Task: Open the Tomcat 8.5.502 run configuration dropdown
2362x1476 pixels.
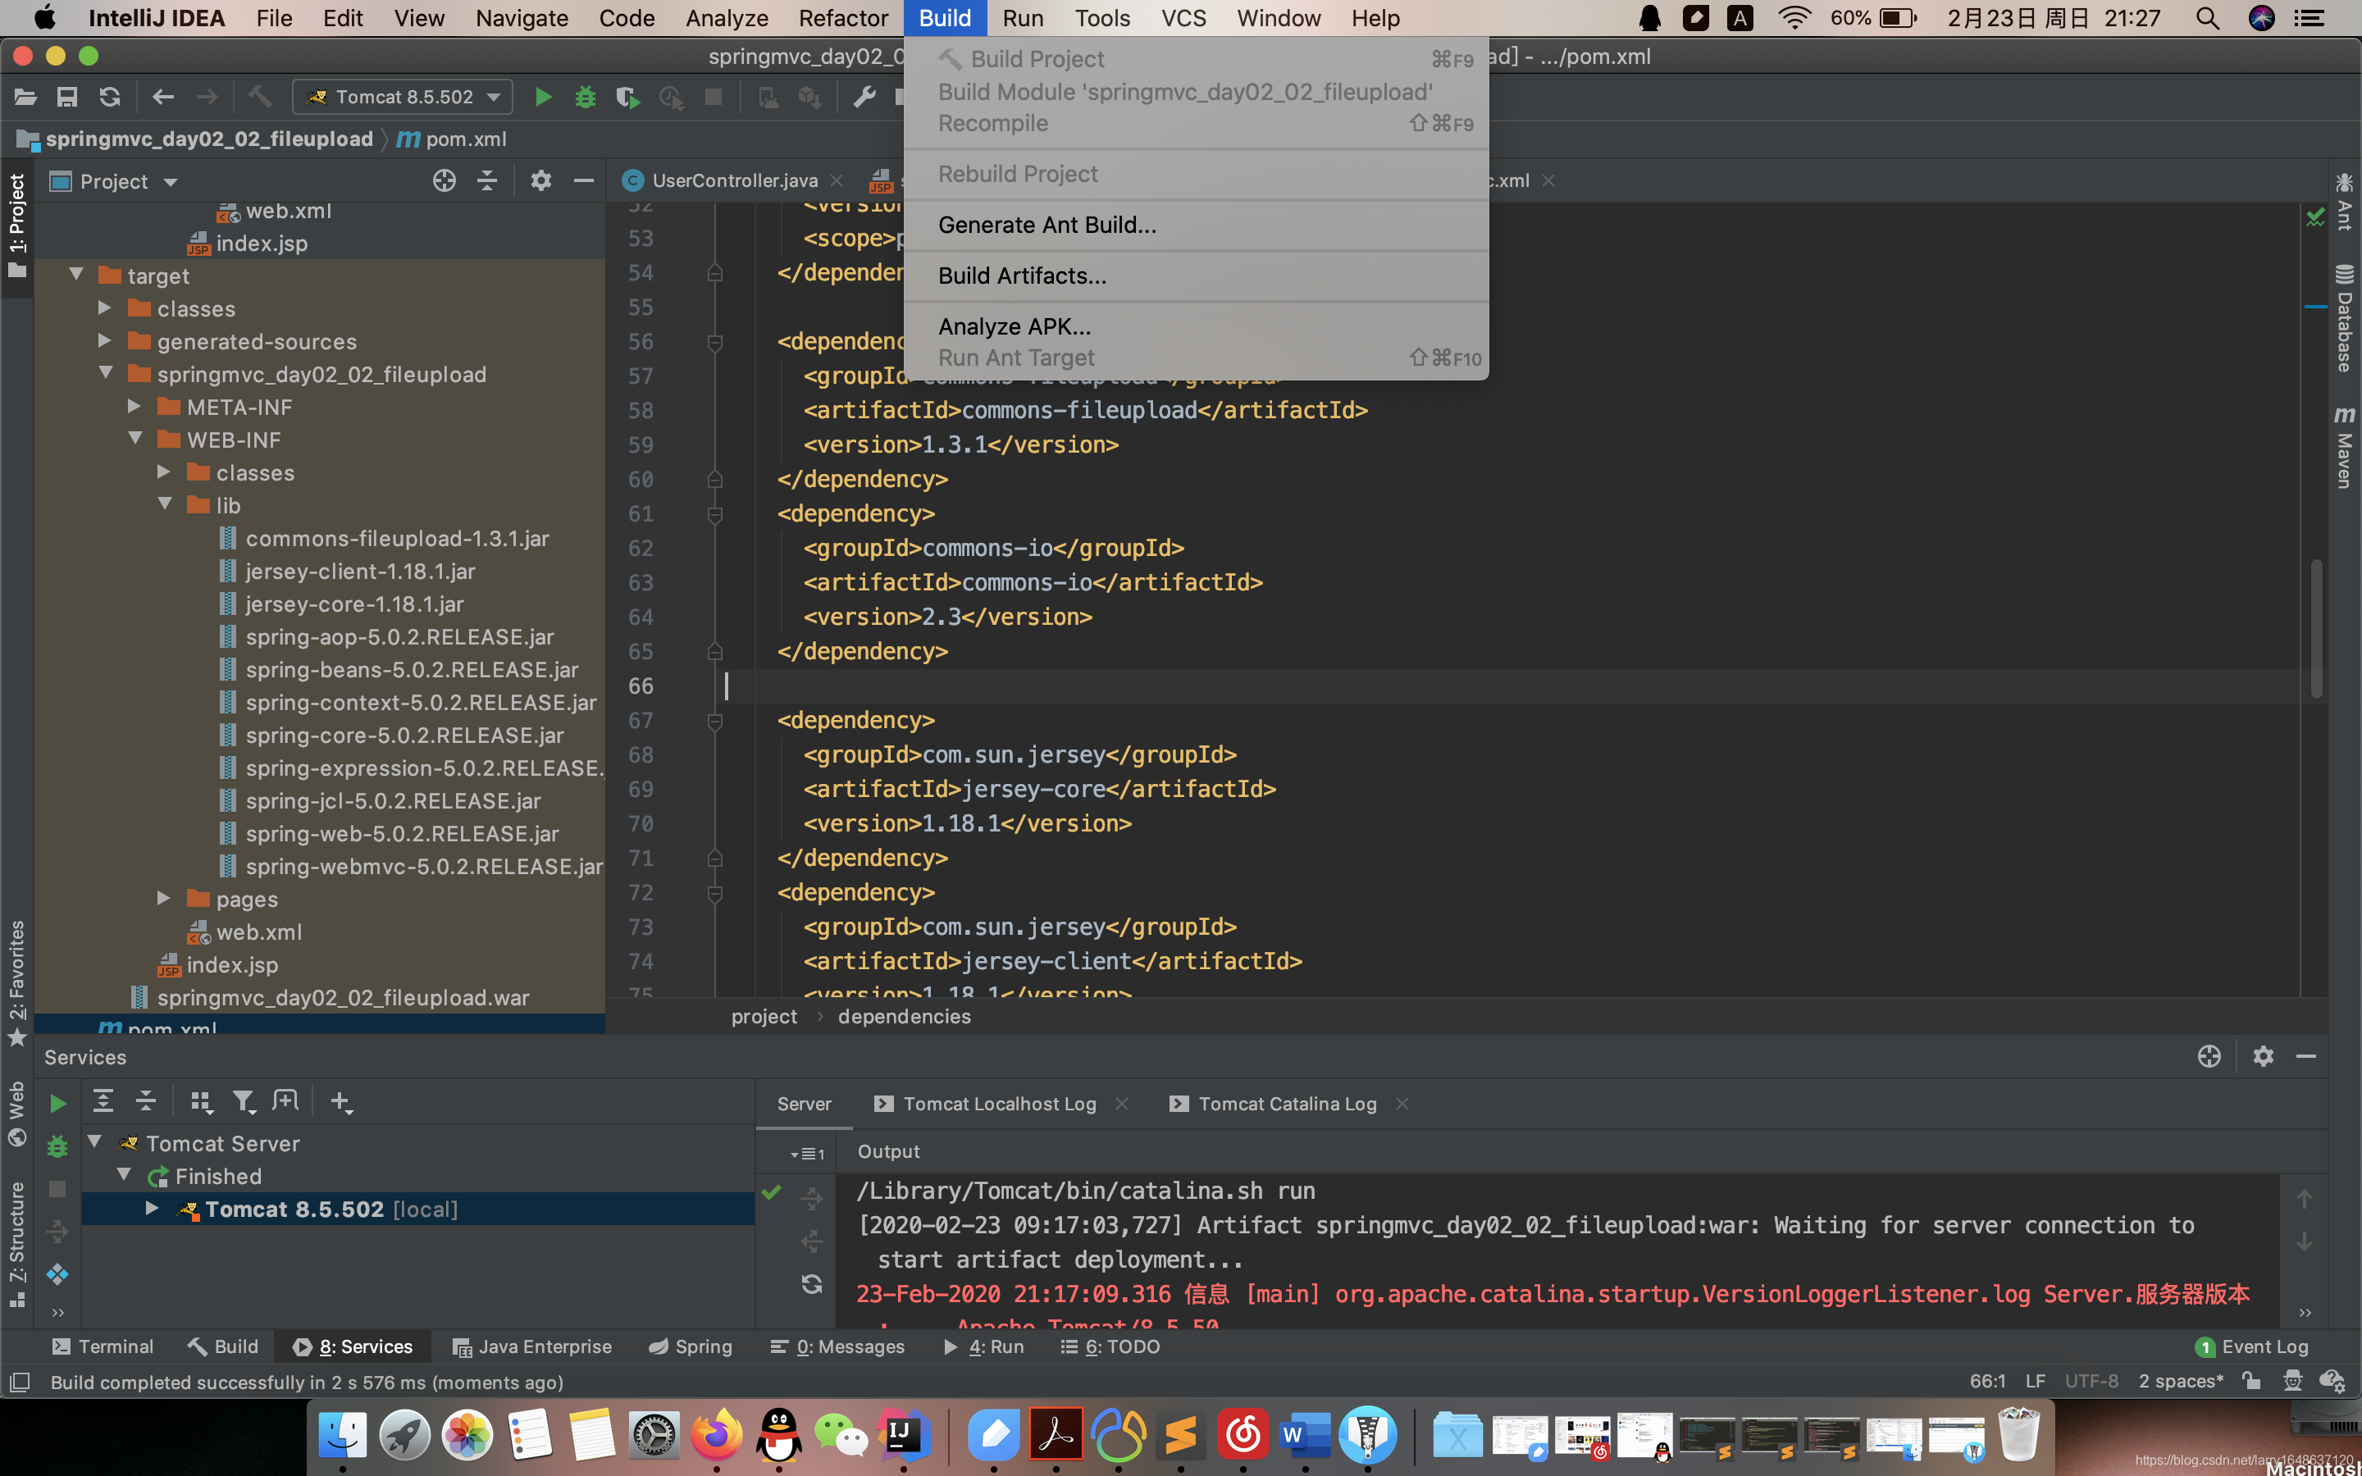Action: click(401, 97)
